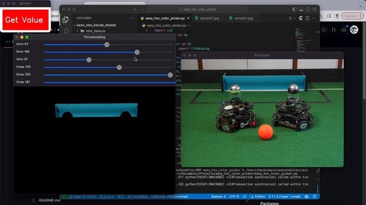
Task: Open notifications bell in status bar
Action: click(314, 196)
